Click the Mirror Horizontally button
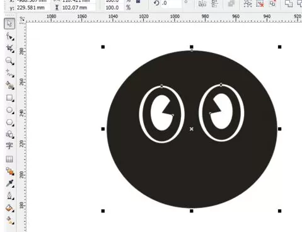This screenshot has width=302, height=232. click(202, 4)
